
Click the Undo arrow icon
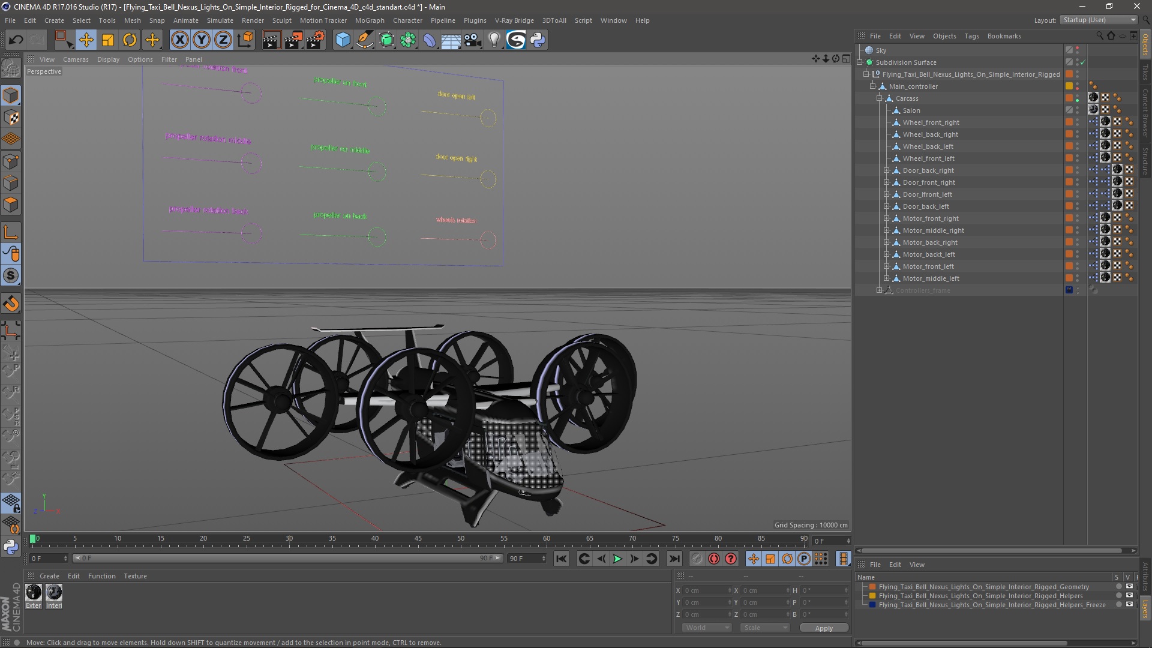pyautogui.click(x=16, y=40)
